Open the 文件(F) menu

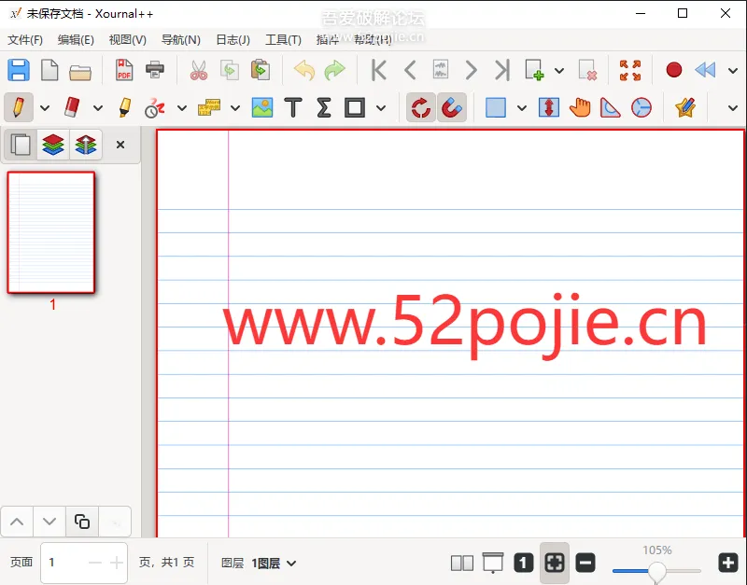click(x=25, y=39)
